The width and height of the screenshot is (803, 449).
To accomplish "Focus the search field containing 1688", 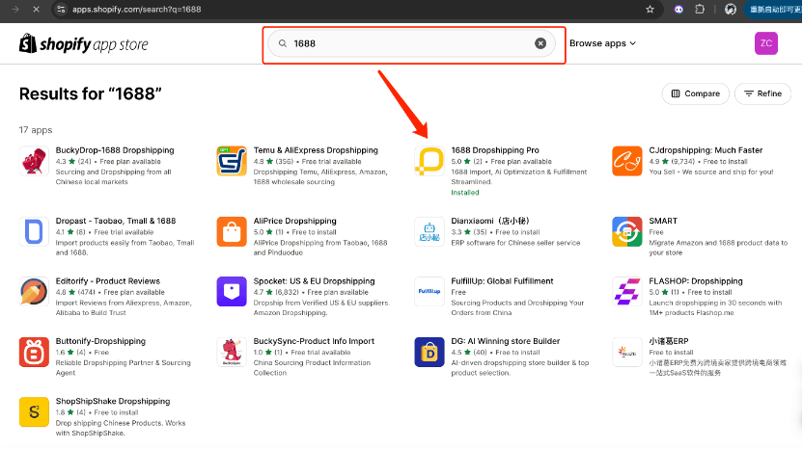I will click(412, 43).
